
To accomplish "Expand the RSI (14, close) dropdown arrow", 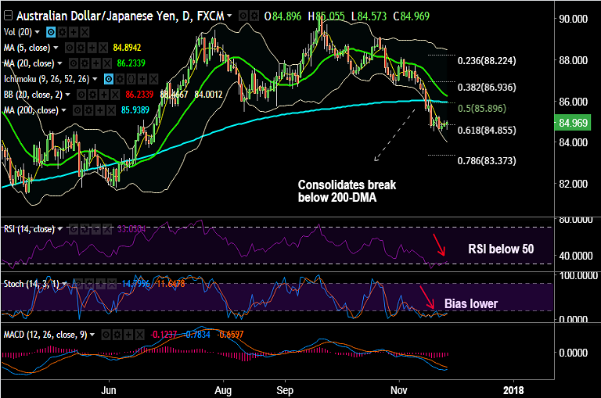I will (59, 229).
